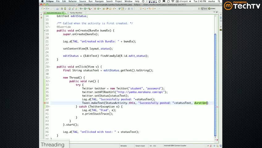The height and width of the screenshot is (148, 262).
Task: Minimize the editor area icon
Action: [214, 12]
